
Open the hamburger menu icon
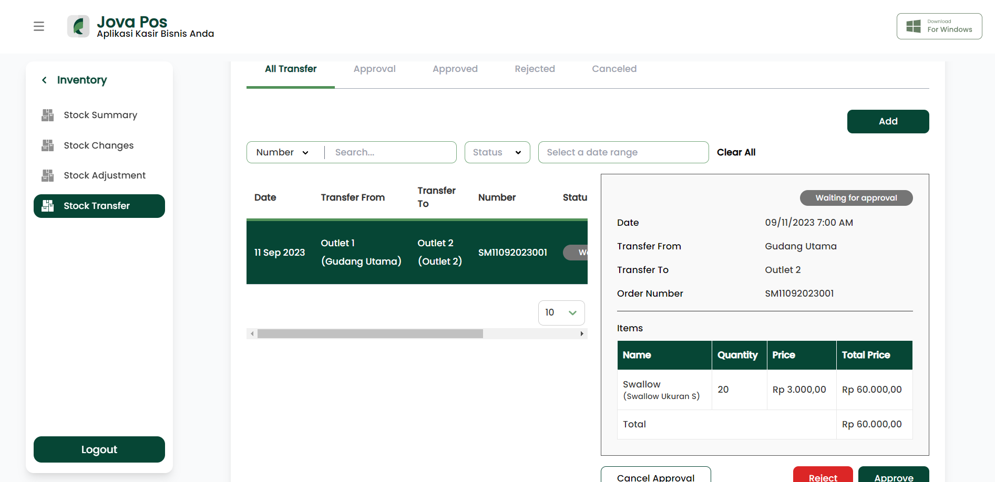click(x=39, y=26)
